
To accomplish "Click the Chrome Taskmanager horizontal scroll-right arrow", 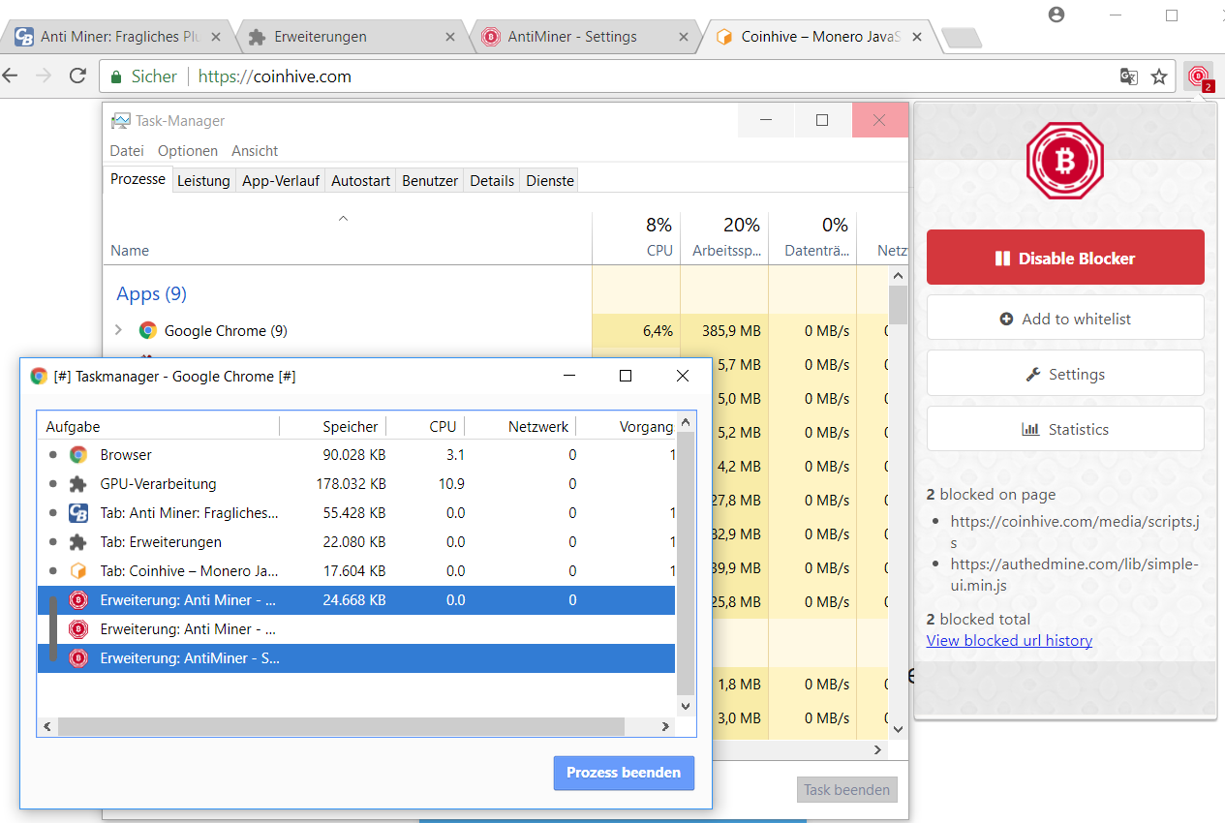I will pos(665,726).
